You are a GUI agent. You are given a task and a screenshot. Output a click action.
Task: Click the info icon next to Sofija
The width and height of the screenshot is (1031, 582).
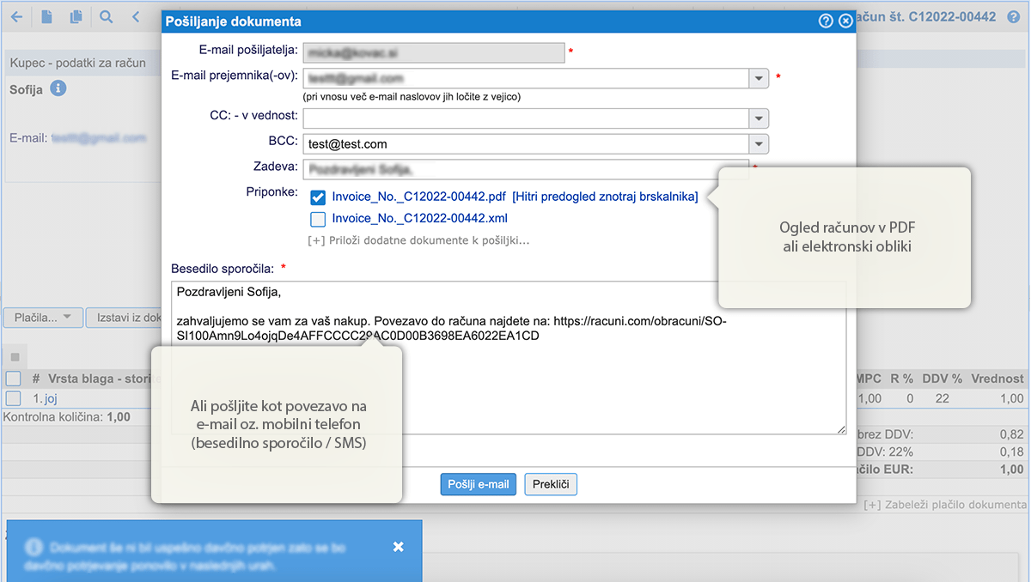[58, 88]
